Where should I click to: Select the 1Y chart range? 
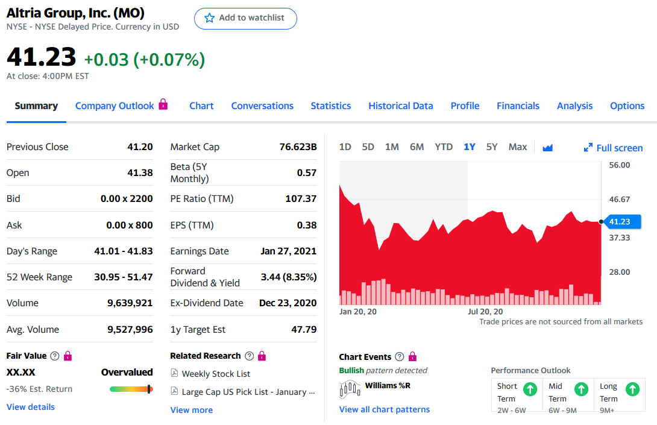point(470,146)
